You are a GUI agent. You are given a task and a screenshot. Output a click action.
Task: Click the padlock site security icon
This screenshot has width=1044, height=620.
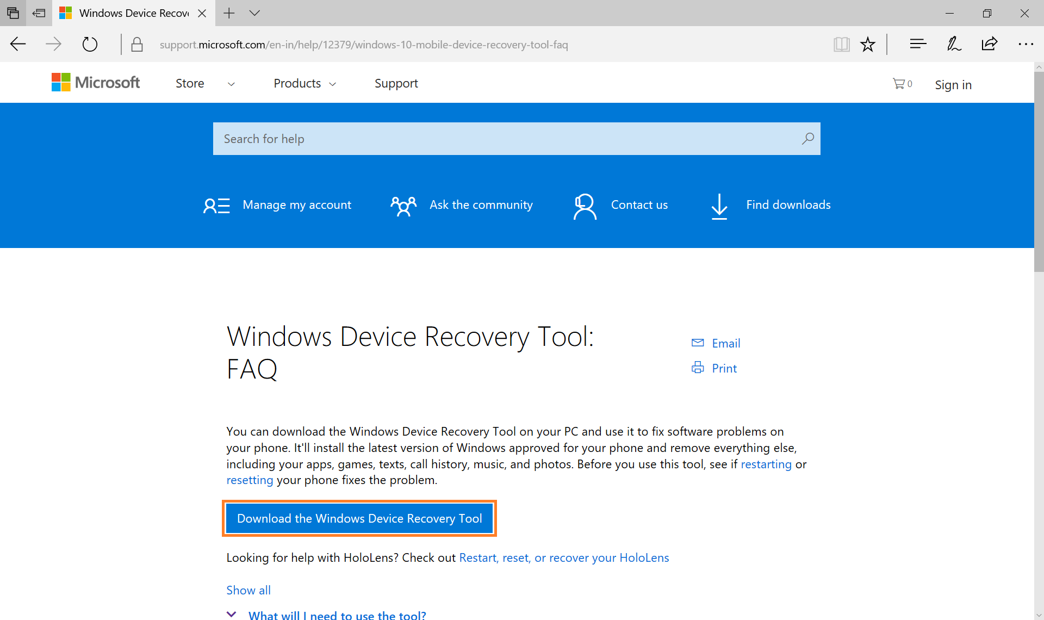tap(137, 44)
